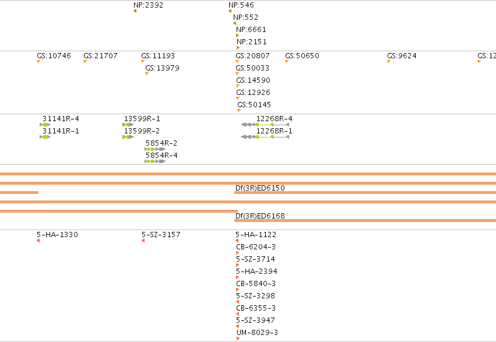Viewport: 496px width, 342px height.
Task: Select the GS:50033 marker triangle
Action: [237, 74]
